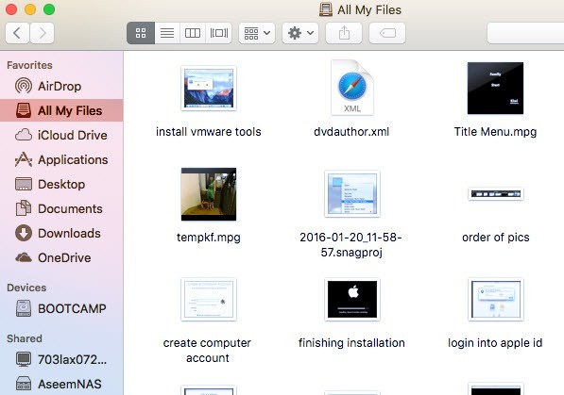Switch to Cover Flow view

point(218,33)
